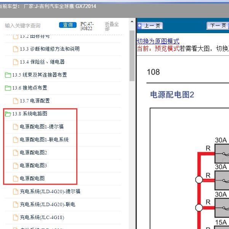
Task: Click the 电源配电图2 heading in preview
Action: pos(172,94)
